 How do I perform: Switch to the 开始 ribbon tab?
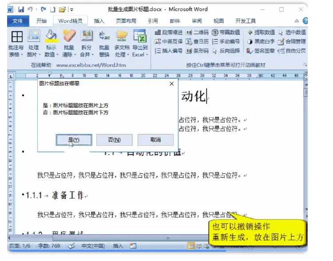tap(41, 21)
